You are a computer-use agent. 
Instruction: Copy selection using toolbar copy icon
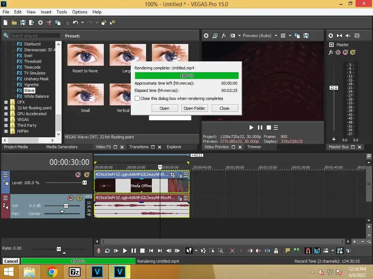(58, 23)
